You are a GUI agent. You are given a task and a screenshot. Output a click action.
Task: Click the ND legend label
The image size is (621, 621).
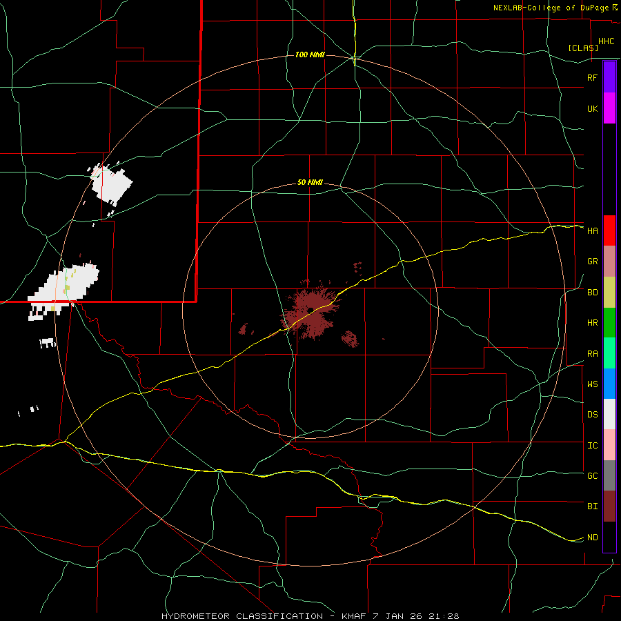click(x=592, y=537)
